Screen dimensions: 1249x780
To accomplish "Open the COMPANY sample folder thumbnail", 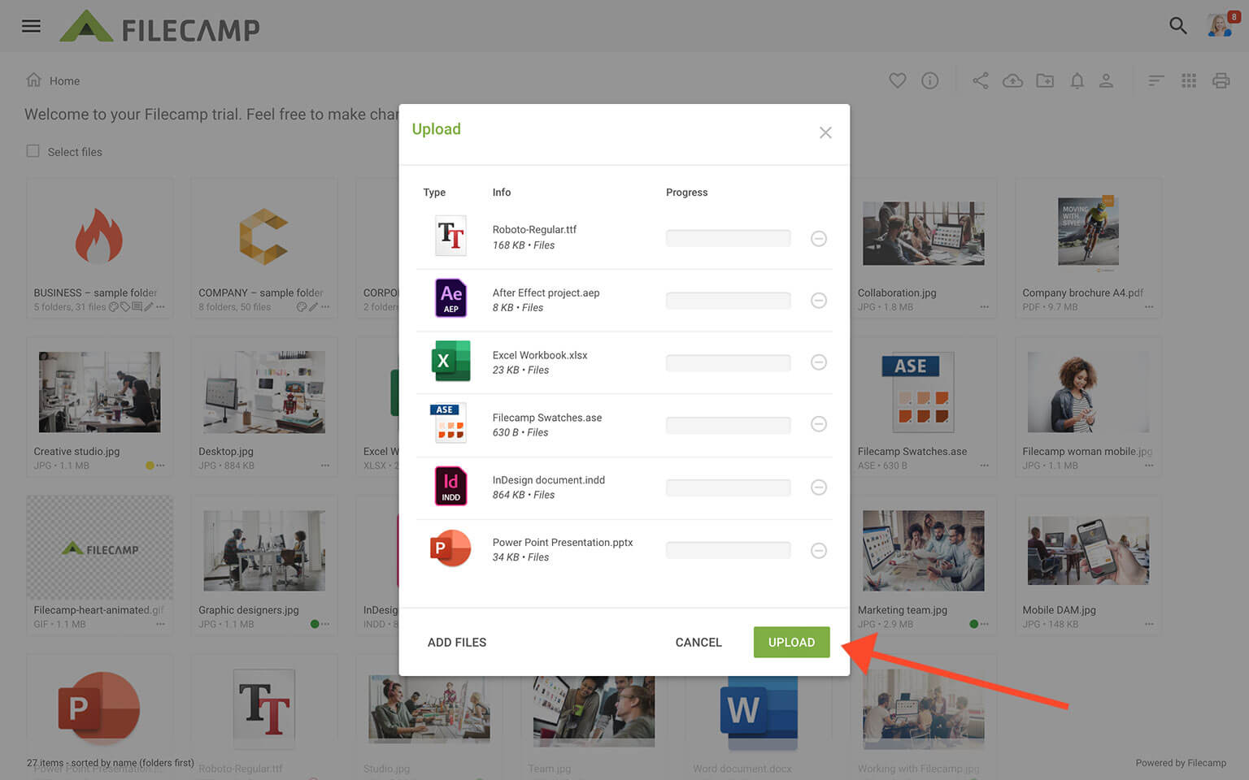I will (x=263, y=236).
